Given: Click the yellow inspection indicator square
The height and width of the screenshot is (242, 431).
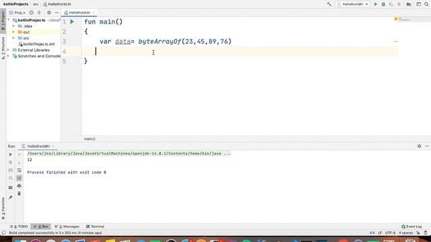Looking at the screenshot, I should tap(396, 19).
